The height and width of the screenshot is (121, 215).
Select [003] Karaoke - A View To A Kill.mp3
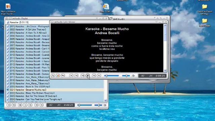(28, 33)
